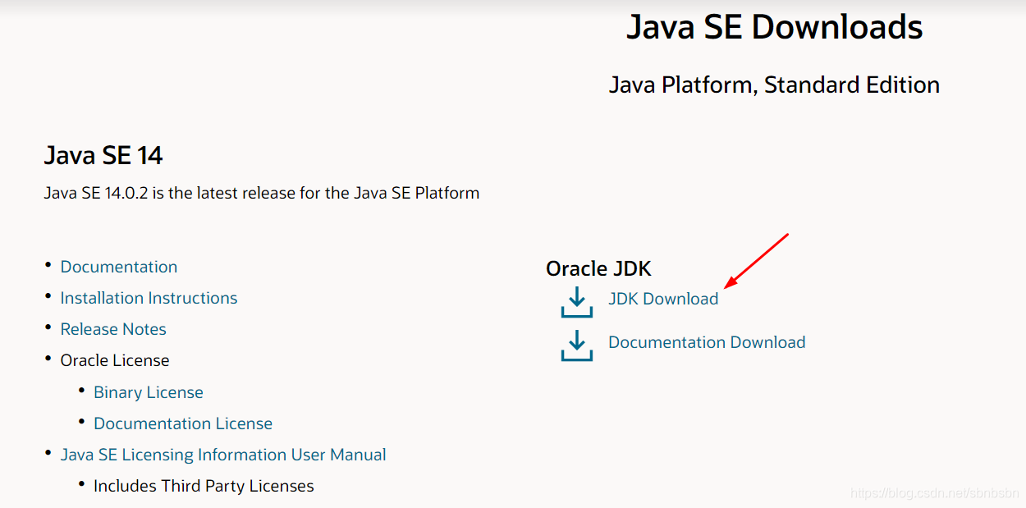
Task: Click the Includes Third Party Licenses entry
Action: pyautogui.click(x=204, y=485)
